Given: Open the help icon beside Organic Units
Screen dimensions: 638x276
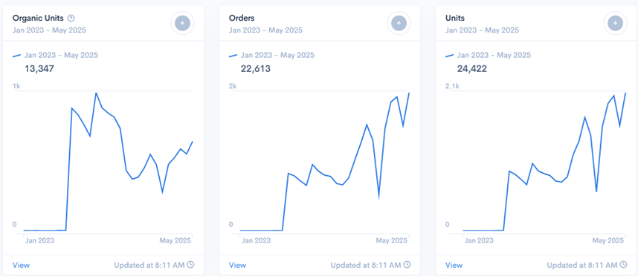Looking at the screenshot, I should tap(71, 18).
